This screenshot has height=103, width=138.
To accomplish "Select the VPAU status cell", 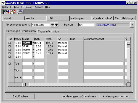I will (27, 46).
